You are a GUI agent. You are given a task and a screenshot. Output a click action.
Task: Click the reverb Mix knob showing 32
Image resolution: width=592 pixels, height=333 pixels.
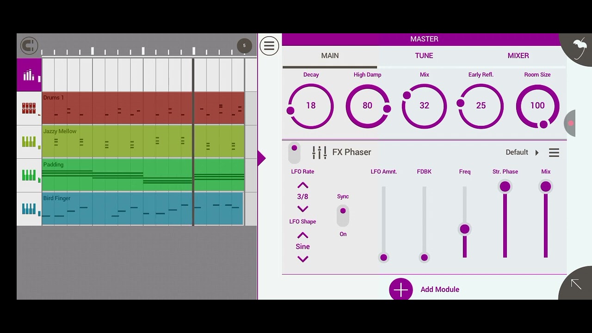click(x=424, y=106)
